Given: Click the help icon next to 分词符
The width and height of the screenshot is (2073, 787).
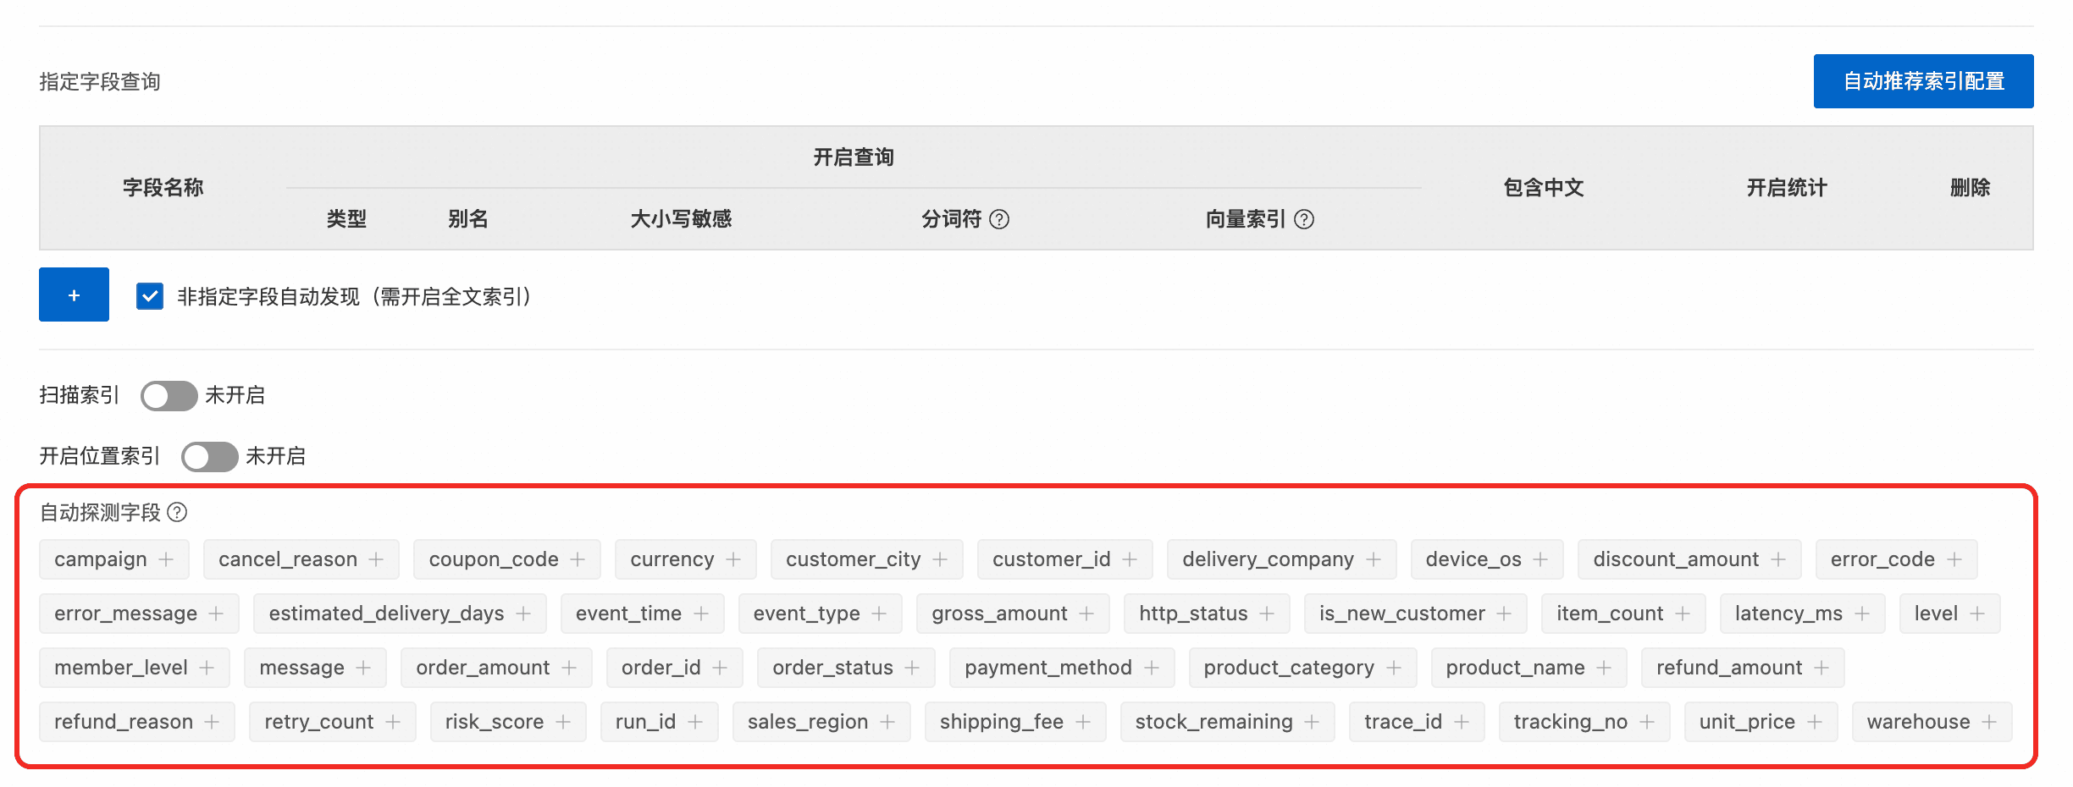Looking at the screenshot, I should 999,219.
